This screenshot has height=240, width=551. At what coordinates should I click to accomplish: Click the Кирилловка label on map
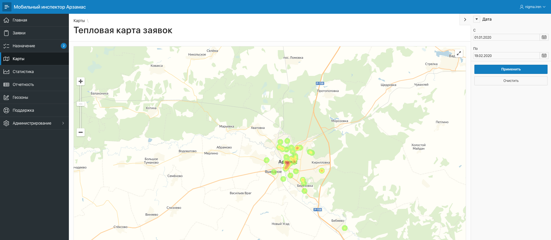321,162
